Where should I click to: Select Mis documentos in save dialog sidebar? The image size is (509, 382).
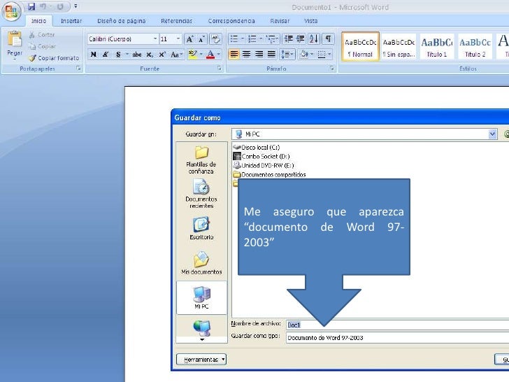(x=201, y=263)
